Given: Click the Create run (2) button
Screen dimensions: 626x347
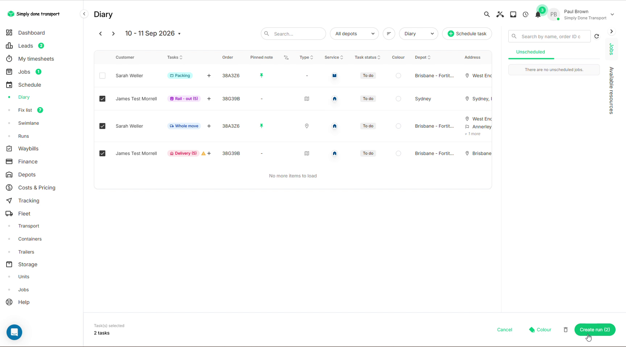Looking at the screenshot, I should pyautogui.click(x=595, y=330).
